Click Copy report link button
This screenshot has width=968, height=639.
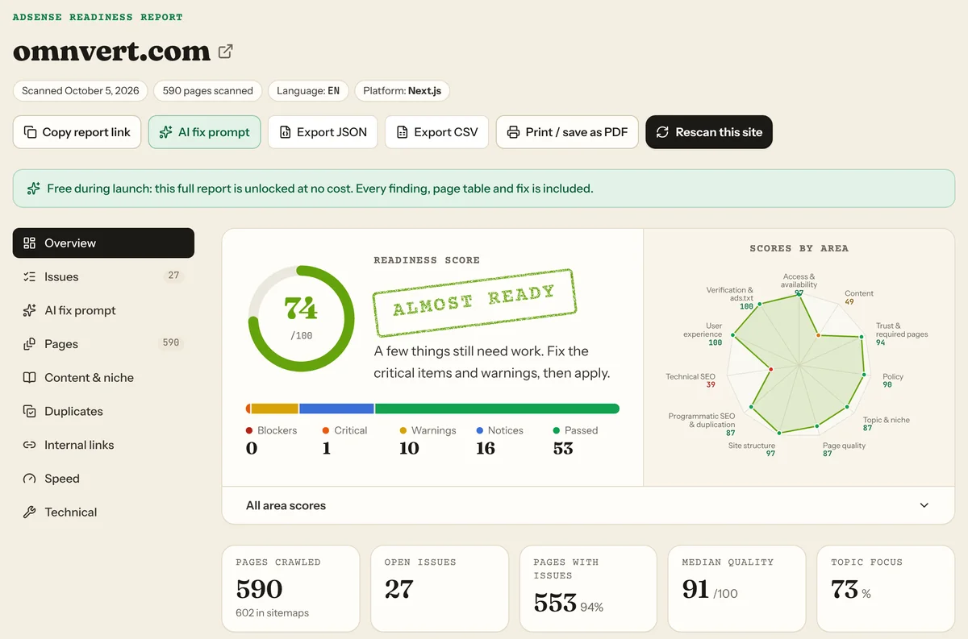click(77, 132)
